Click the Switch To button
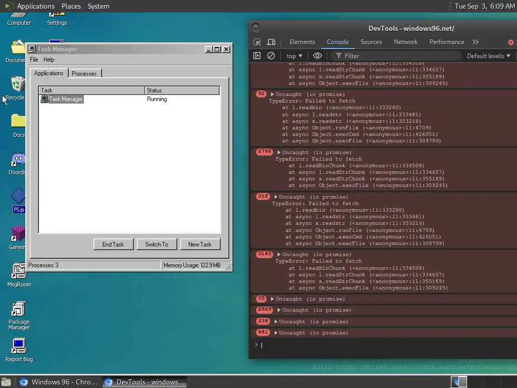Viewport: 517px width, 388px height. click(x=157, y=245)
